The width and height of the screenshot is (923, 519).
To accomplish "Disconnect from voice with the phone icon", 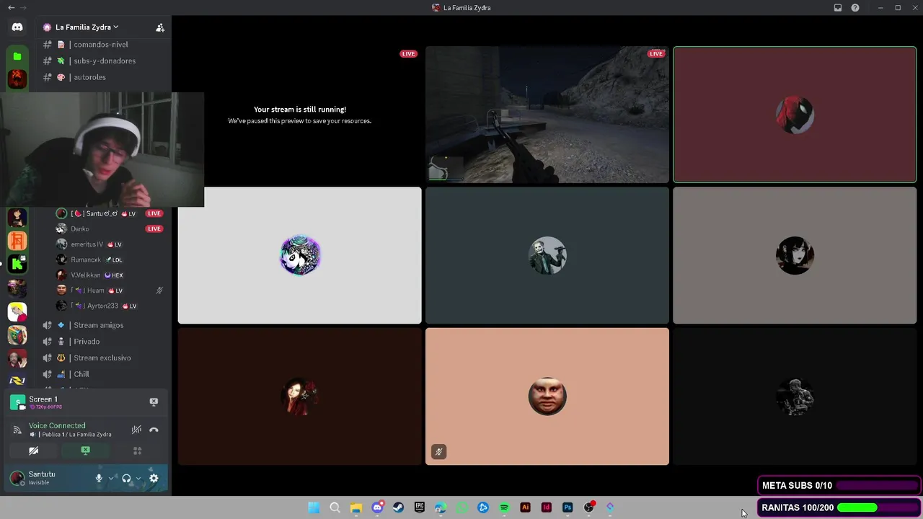I will [154, 430].
